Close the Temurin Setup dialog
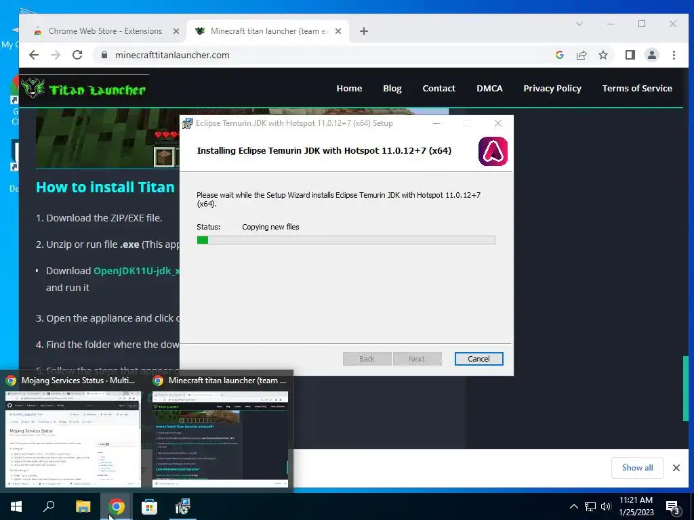694x520 pixels. 498,123
